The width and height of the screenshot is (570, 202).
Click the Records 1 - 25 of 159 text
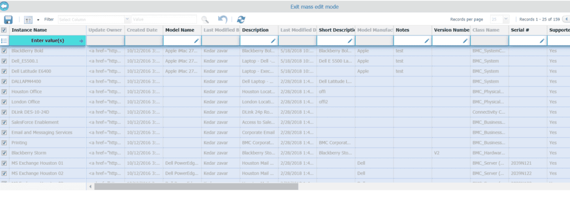click(539, 19)
